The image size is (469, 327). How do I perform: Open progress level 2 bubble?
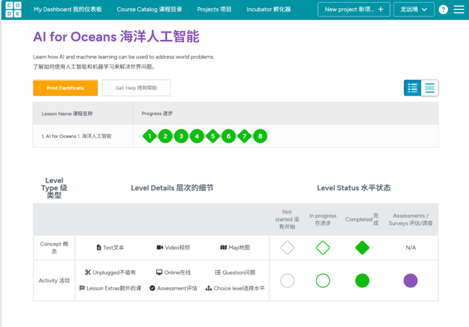[165, 136]
